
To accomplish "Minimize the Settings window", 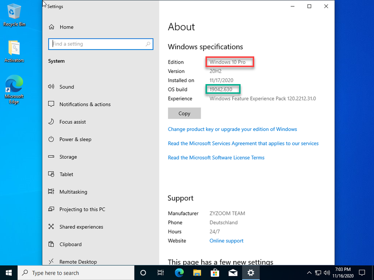I will point(292,6).
